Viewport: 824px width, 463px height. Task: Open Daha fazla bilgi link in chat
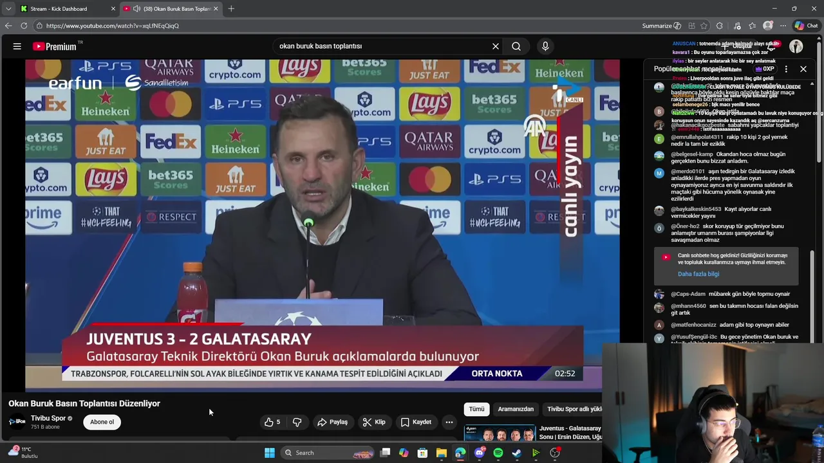[x=698, y=274]
